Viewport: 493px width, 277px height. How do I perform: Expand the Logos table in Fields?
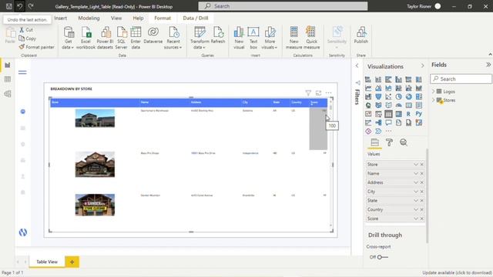tap(433, 92)
